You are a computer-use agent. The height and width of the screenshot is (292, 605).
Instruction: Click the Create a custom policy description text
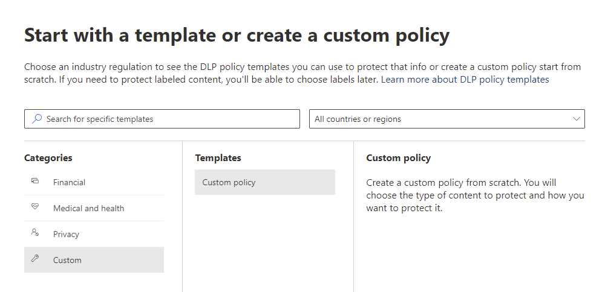pyautogui.click(x=475, y=195)
